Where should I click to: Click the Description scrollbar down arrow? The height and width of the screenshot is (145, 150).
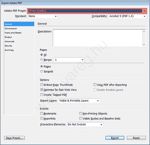[x=144, y=44]
